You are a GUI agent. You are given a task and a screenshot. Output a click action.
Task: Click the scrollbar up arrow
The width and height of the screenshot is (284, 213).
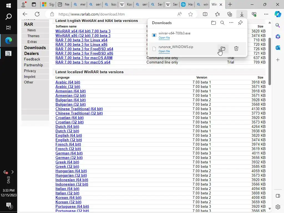tap(270, 23)
